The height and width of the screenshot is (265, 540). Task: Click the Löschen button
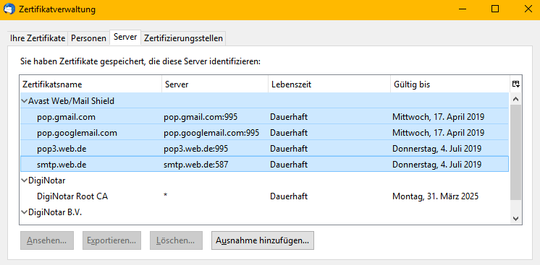pyautogui.click(x=176, y=240)
